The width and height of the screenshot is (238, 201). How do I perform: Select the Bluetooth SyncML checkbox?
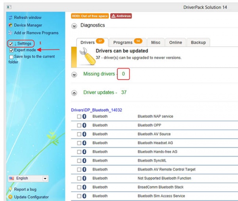click(x=79, y=161)
